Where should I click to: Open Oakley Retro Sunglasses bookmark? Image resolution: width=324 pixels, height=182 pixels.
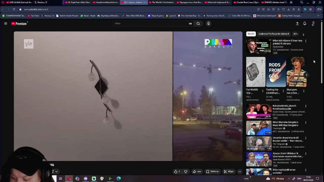click(x=290, y=16)
